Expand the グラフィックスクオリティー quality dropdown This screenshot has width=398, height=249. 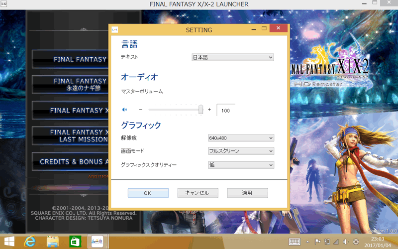point(241,165)
